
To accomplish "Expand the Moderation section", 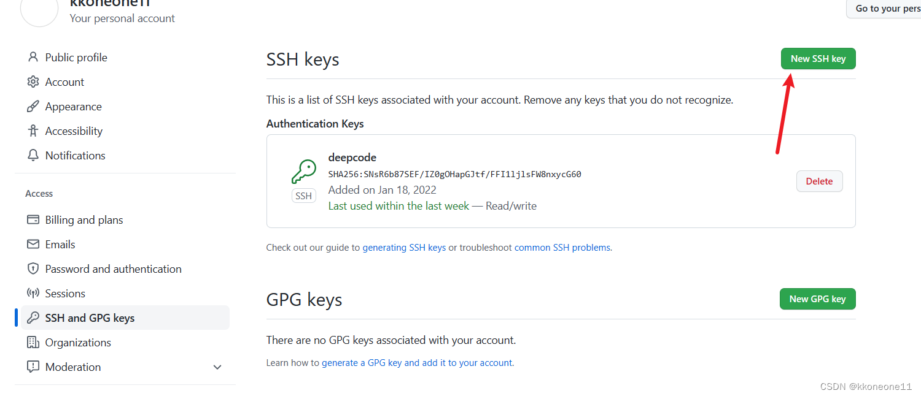I will (x=217, y=367).
